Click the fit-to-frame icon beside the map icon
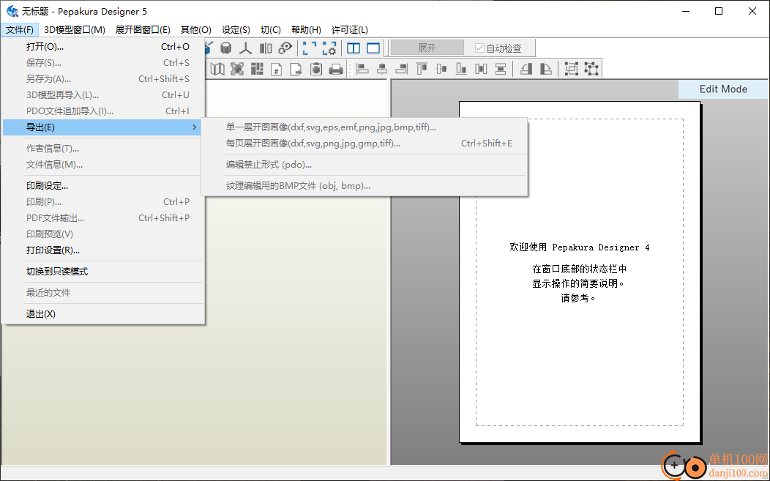This screenshot has width=770, height=481. tap(237, 69)
